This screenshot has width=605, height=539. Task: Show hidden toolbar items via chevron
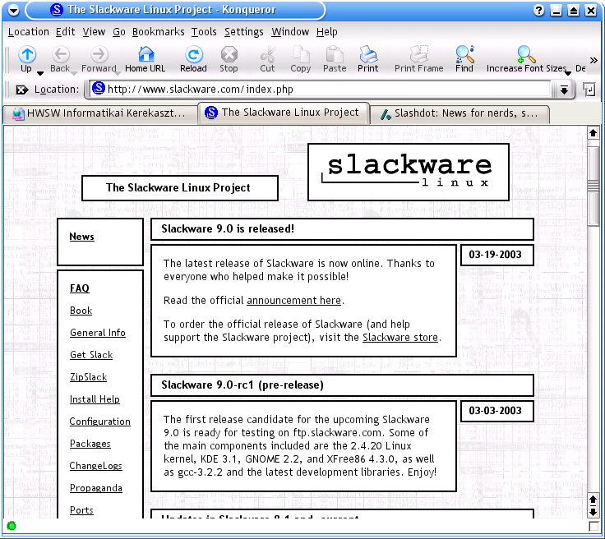tap(593, 60)
